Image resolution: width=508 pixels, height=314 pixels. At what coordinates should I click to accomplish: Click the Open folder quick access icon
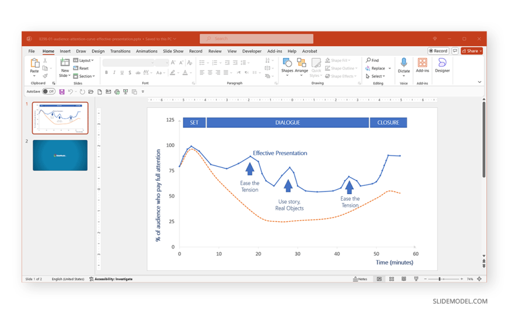[x=91, y=92]
